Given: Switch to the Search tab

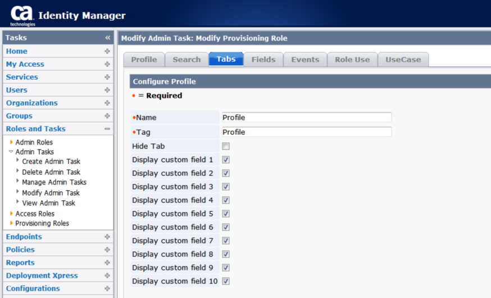Looking at the screenshot, I should coord(187,60).
